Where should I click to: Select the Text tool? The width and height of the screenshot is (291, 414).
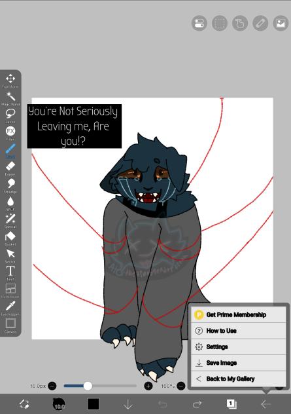[10, 273]
